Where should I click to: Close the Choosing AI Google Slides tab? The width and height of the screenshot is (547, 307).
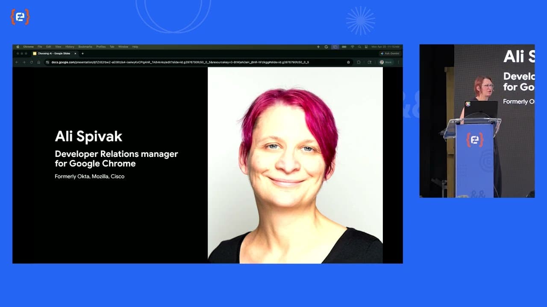[75, 54]
